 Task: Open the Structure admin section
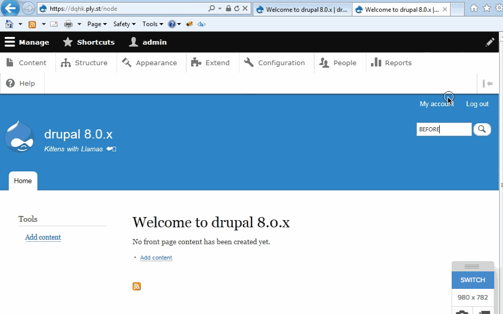coord(84,63)
